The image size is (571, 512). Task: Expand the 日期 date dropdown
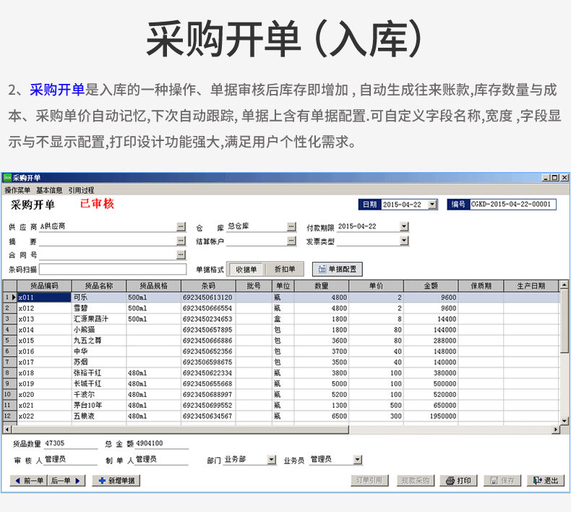click(x=432, y=205)
